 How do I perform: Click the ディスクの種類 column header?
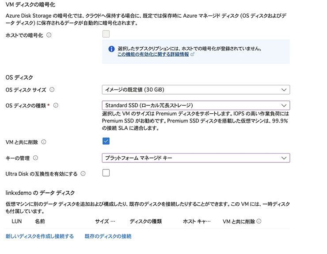145,221
